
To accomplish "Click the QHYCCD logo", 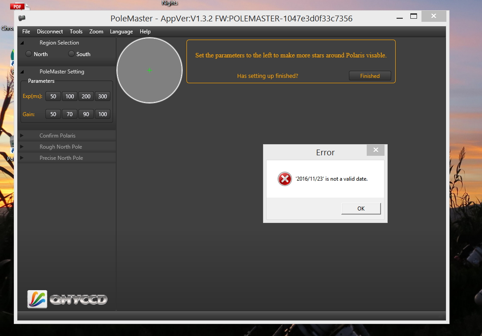I will click(67, 299).
